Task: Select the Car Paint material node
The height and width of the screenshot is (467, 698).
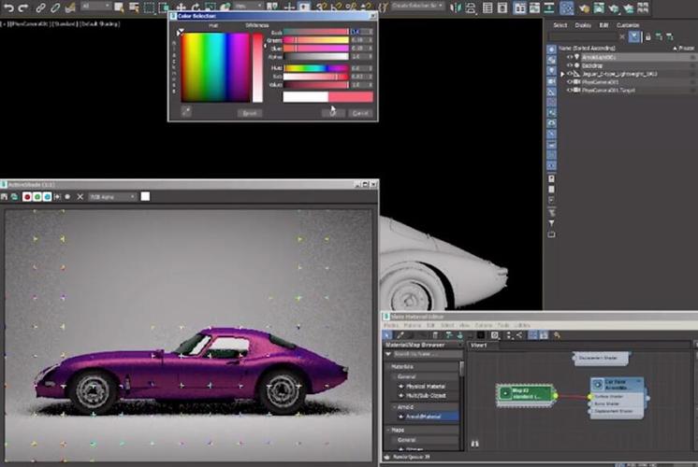Action: coord(617,382)
